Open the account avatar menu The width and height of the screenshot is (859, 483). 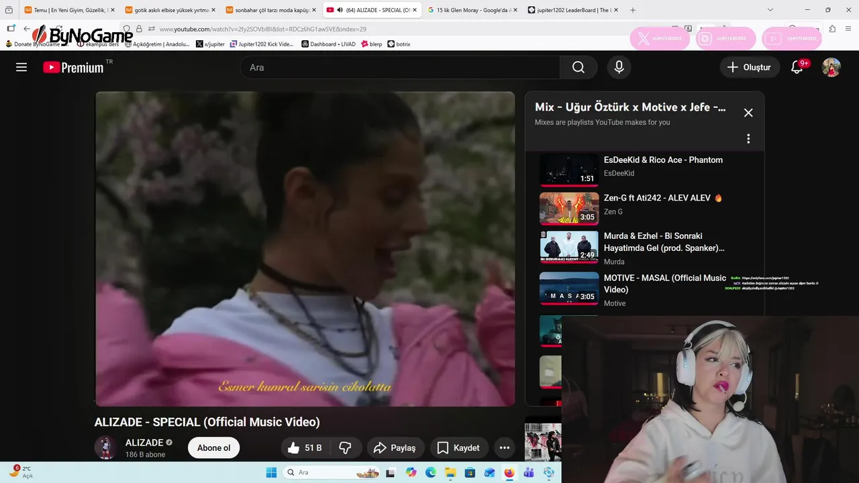point(831,67)
